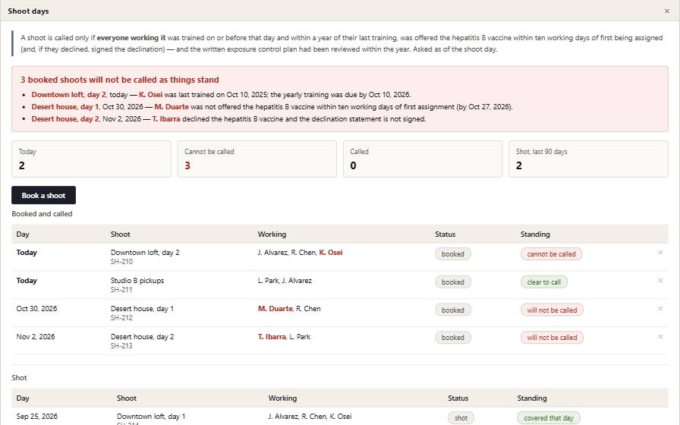Select shoot ID SH-213

pyautogui.click(x=121, y=345)
